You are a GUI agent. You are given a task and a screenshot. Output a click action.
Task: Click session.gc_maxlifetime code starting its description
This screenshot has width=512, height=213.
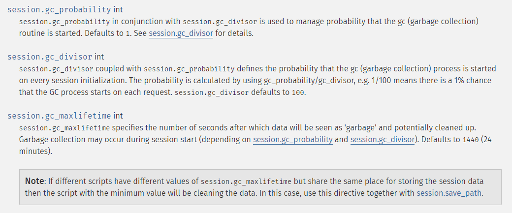64,128
